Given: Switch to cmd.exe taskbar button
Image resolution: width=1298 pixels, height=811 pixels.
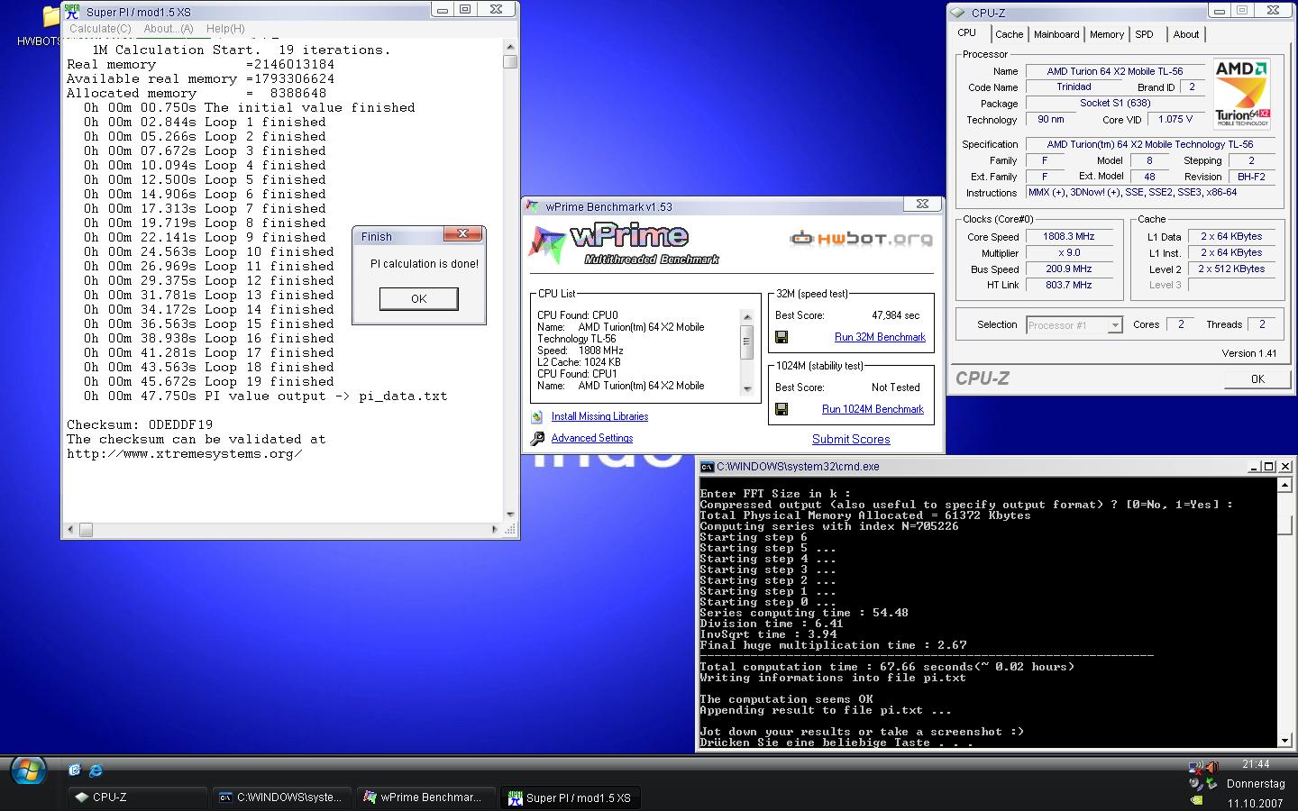Looking at the screenshot, I should (x=282, y=797).
